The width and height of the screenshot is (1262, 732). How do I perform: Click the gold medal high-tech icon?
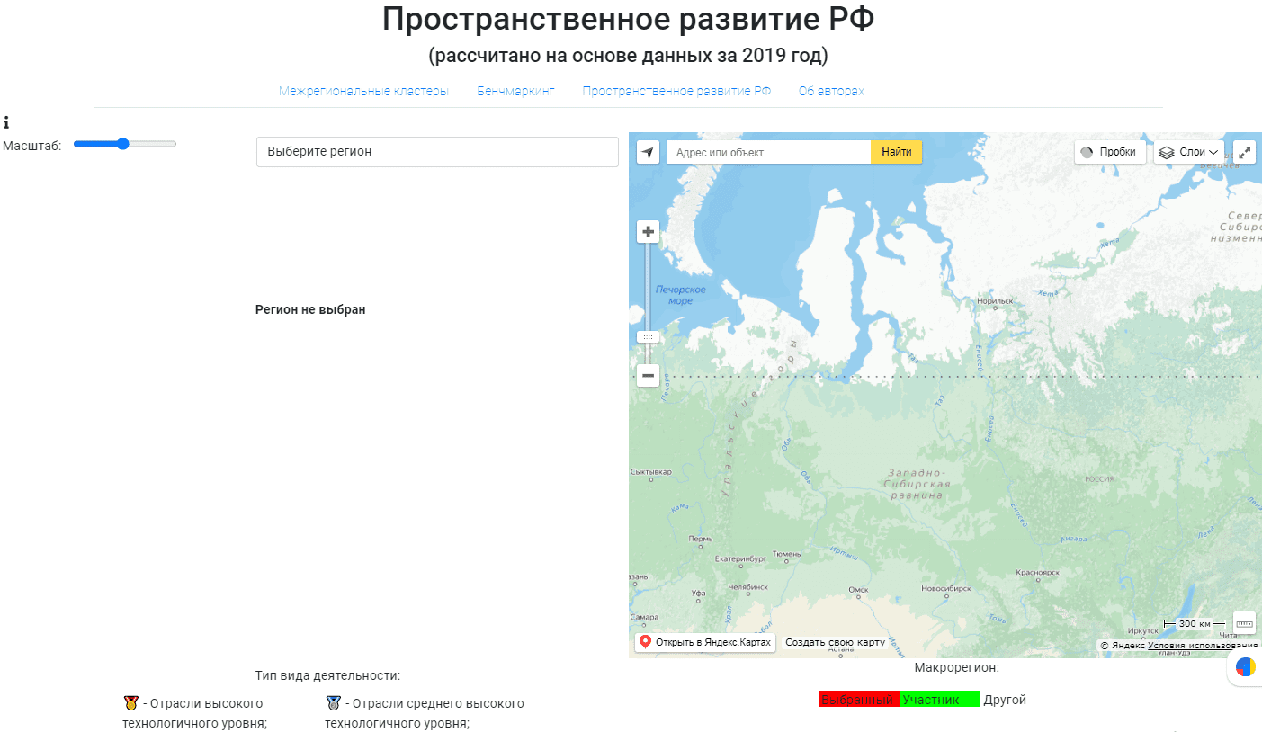[x=130, y=703]
